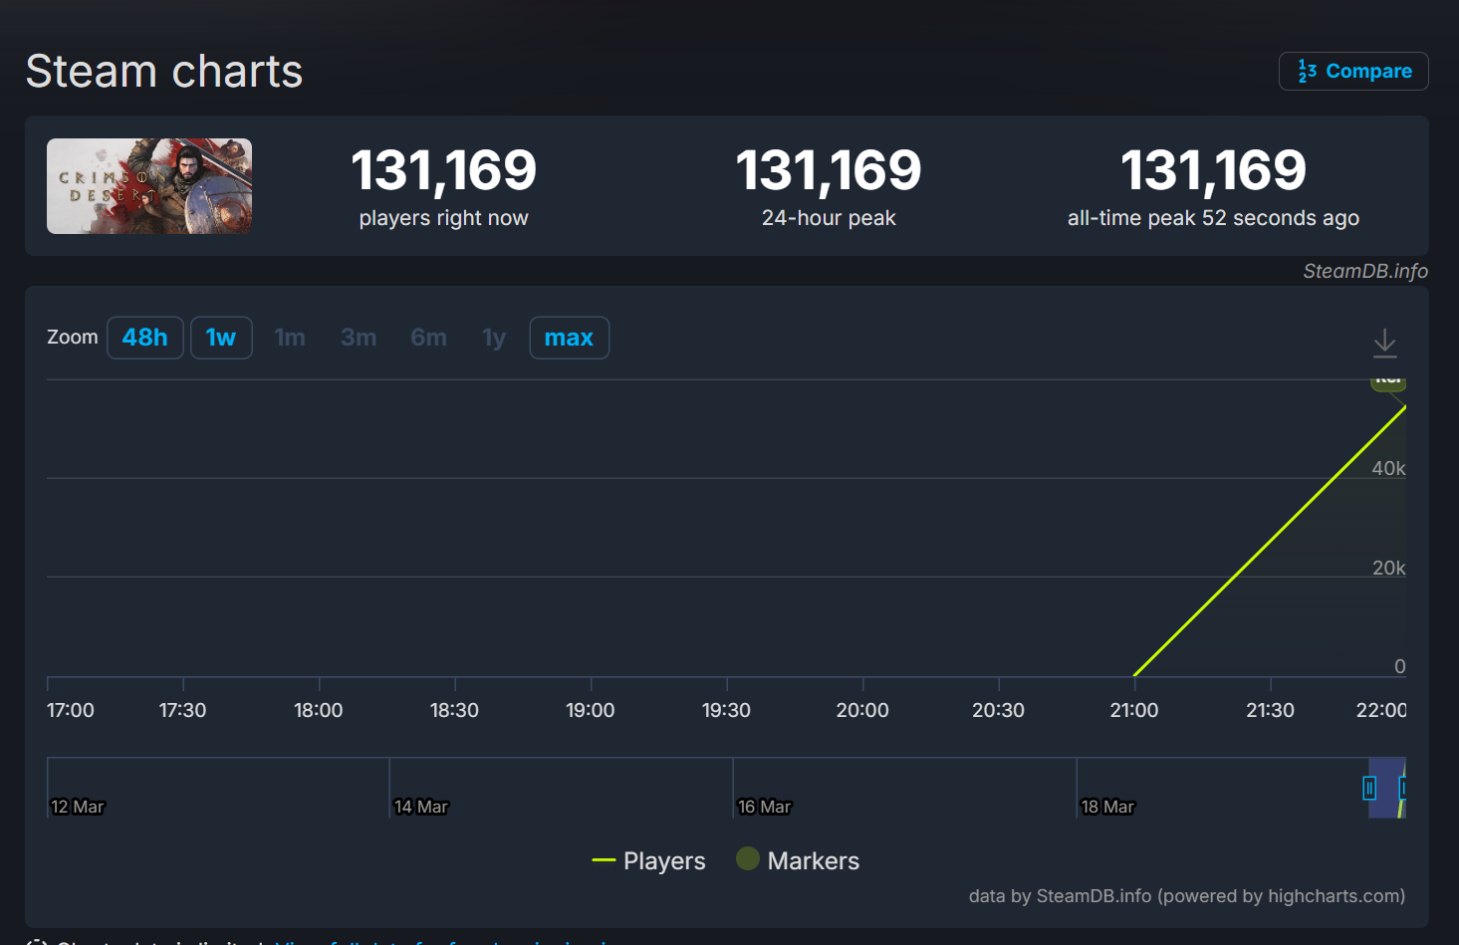Click the left navigator range handle
The height and width of the screenshot is (945, 1459).
point(1369,789)
